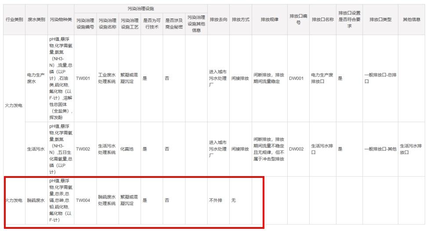Select the 生活污水处理系统 cell

107,149
